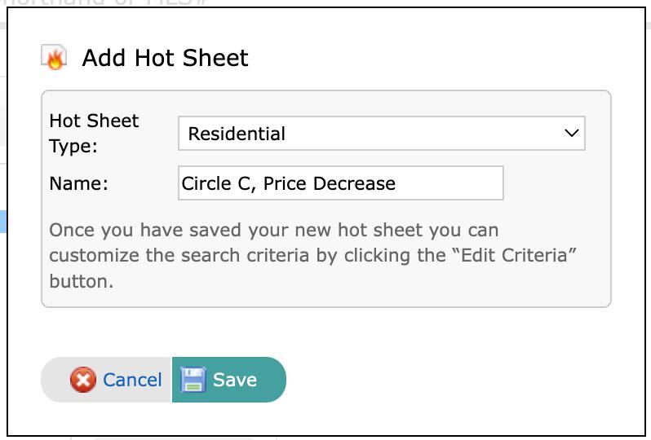651x440 pixels.
Task: Focus the Name text field
Action: coord(340,183)
